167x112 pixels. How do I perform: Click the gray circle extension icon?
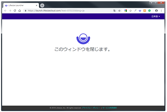click(x=130, y=11)
